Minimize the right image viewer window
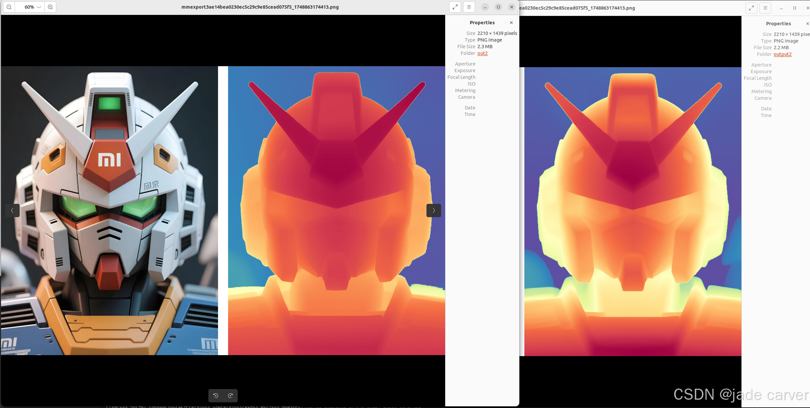This screenshot has width=810, height=408. (x=781, y=8)
